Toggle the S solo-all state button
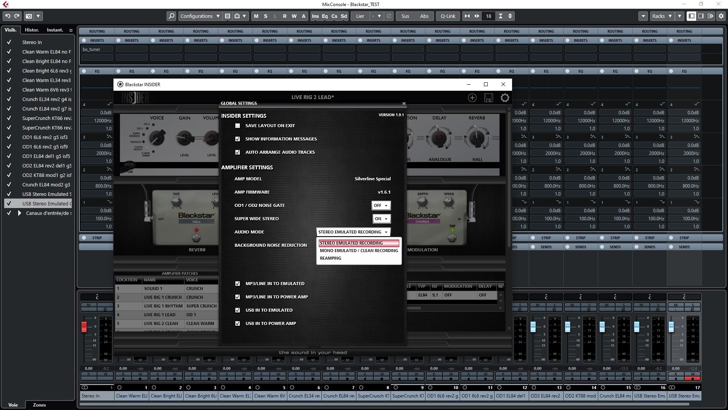 click(x=266, y=16)
